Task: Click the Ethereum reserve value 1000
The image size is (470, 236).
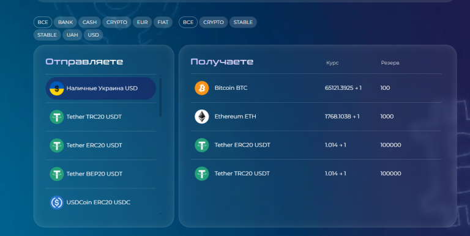Action: coord(387,117)
